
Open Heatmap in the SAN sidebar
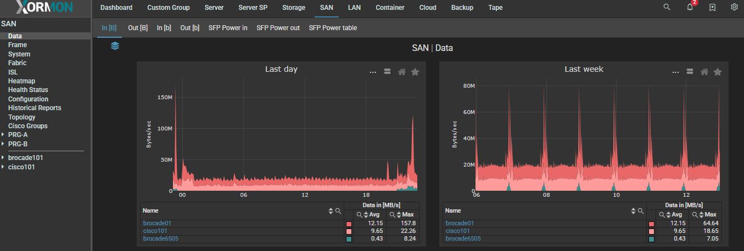coord(21,81)
